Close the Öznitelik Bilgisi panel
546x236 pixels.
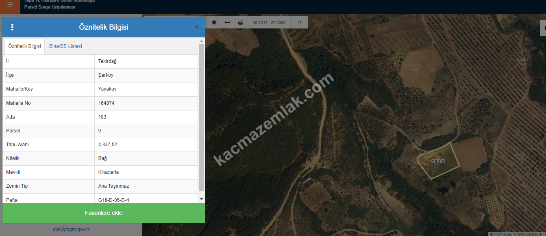click(197, 28)
